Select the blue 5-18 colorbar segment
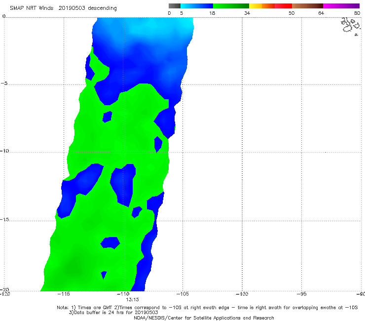Viewport: 365px width, 321px height. pyautogui.click(x=197, y=6)
